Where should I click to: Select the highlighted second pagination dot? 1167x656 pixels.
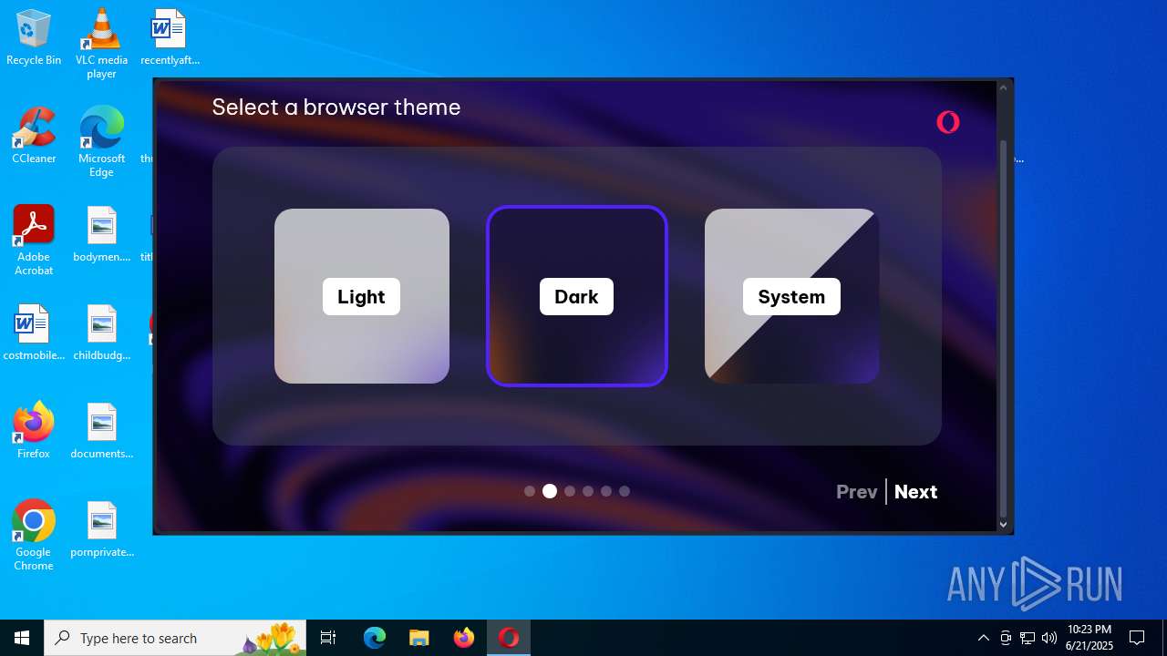pos(550,491)
